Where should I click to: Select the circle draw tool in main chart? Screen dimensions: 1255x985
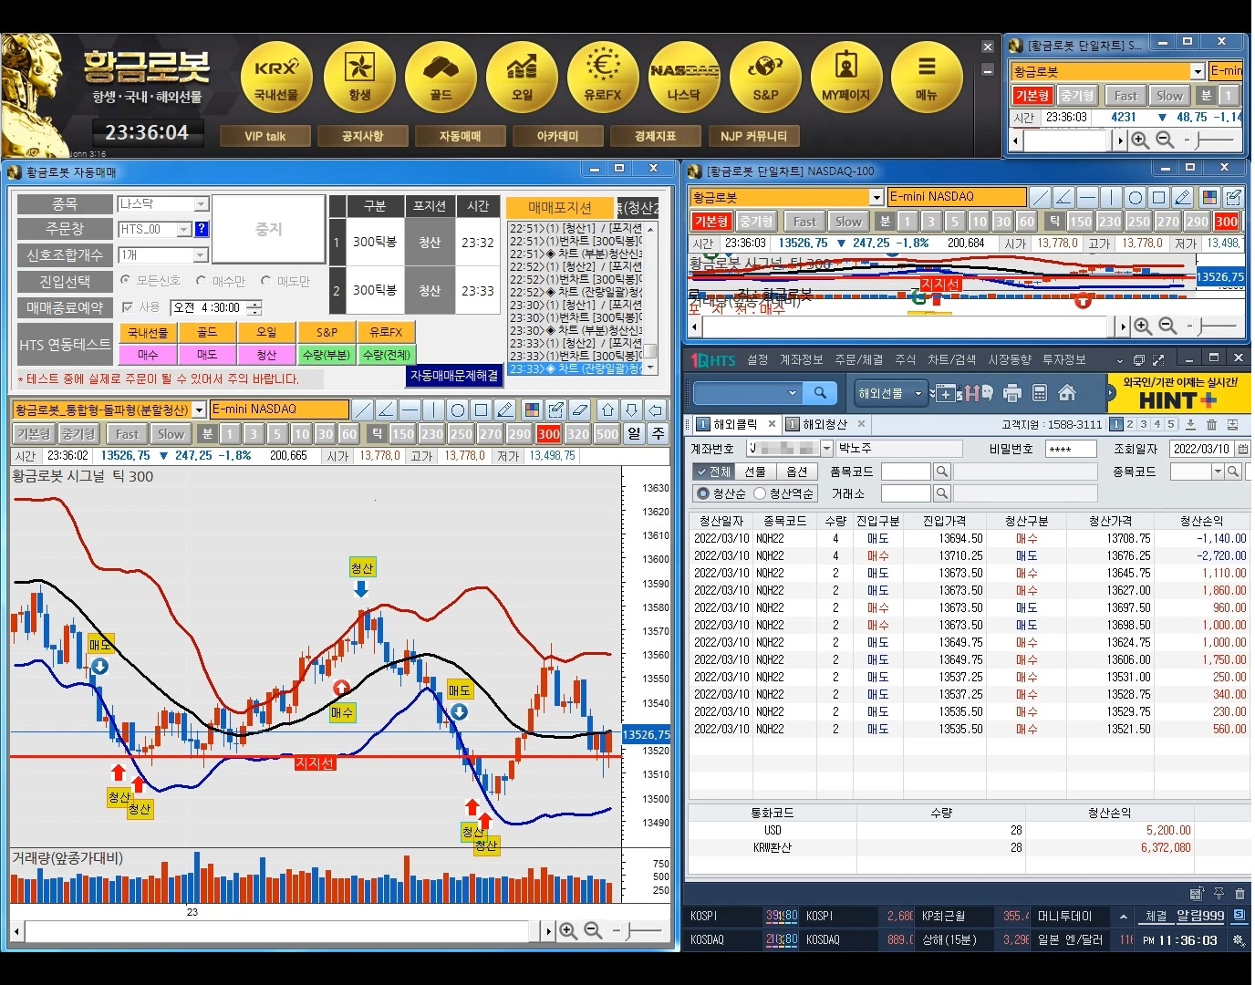coord(458,410)
